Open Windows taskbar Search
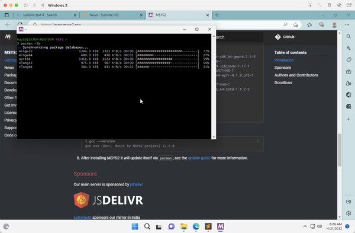 point(147,226)
